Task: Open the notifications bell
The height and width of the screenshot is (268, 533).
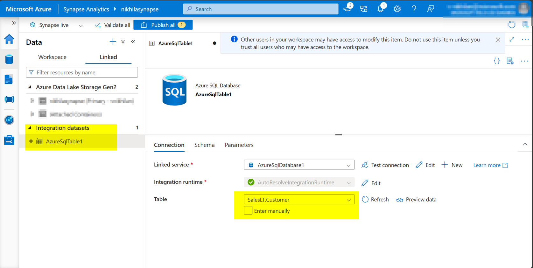Action: 381,9
